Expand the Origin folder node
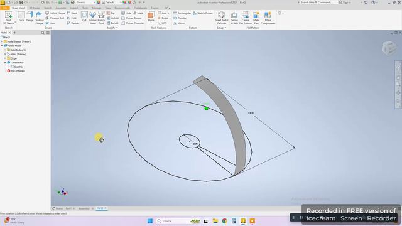402x226 pixels. [x=5, y=58]
